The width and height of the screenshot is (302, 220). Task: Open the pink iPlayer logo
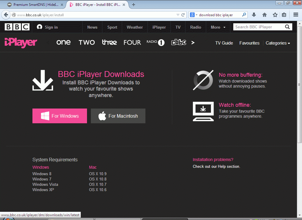pyautogui.click(x=21, y=42)
